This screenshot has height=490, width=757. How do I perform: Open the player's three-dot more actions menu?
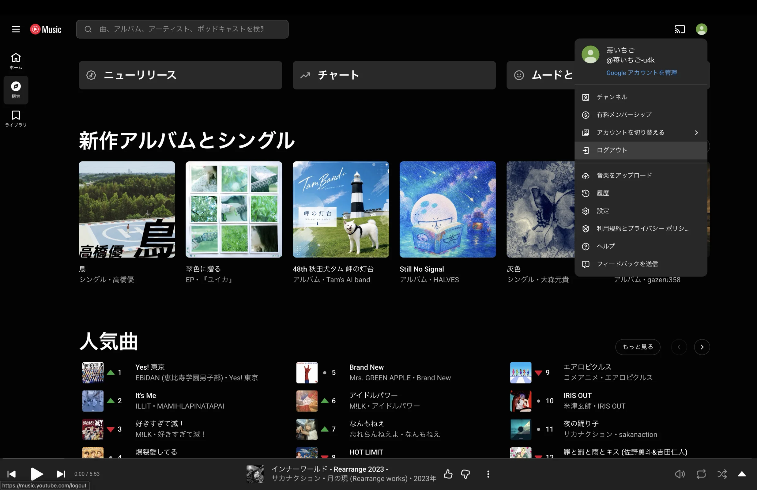click(x=488, y=474)
